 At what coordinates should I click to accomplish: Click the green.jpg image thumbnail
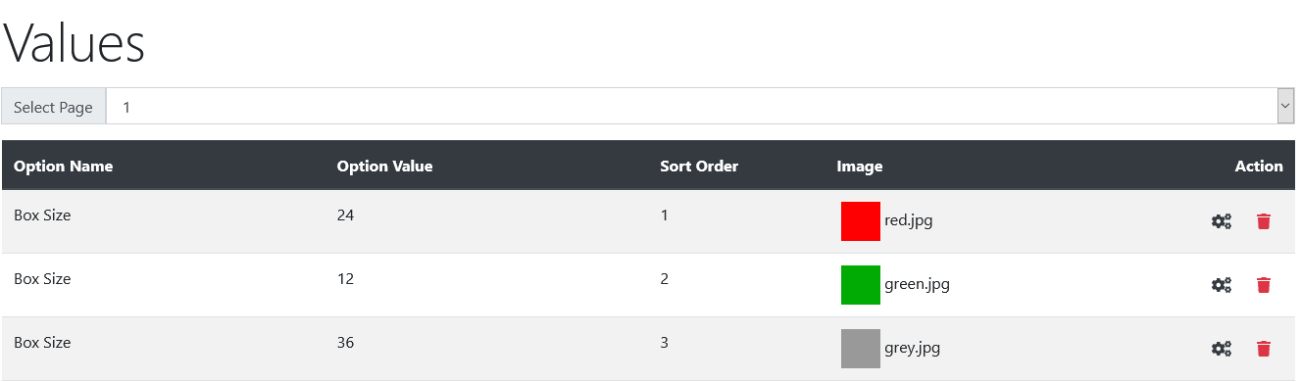pyautogui.click(x=861, y=285)
